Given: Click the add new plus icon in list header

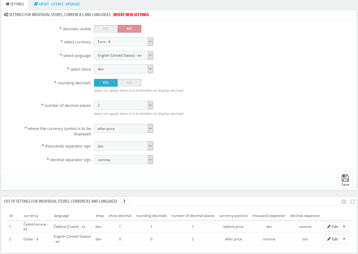Looking at the screenshot, I should click(344, 201).
